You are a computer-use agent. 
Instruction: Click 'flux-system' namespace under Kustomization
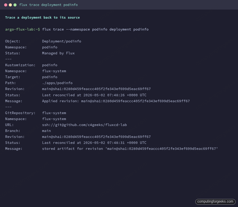pos(54,71)
